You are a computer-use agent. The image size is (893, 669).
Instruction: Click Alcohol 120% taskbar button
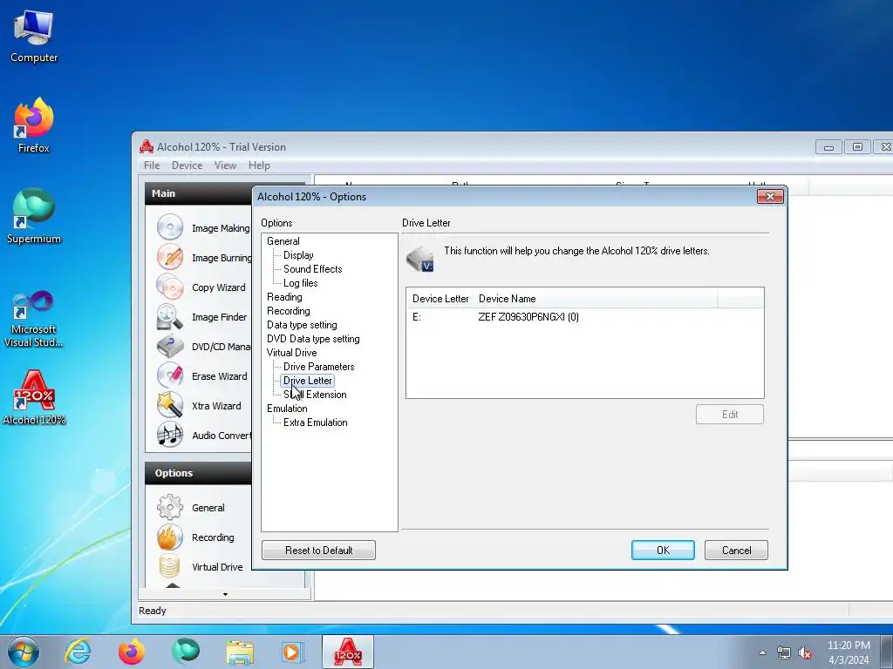click(348, 652)
